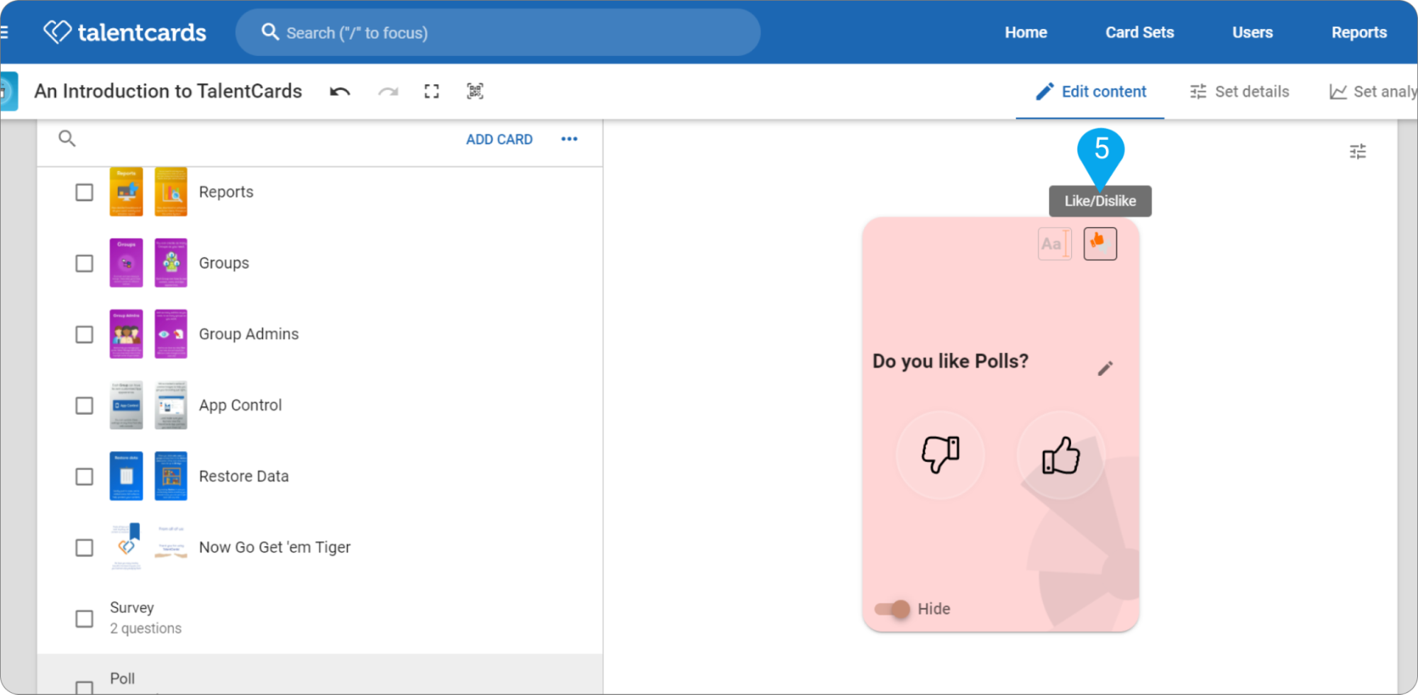1418x695 pixels.
Task: Switch to the Set details tab
Action: 1239,91
